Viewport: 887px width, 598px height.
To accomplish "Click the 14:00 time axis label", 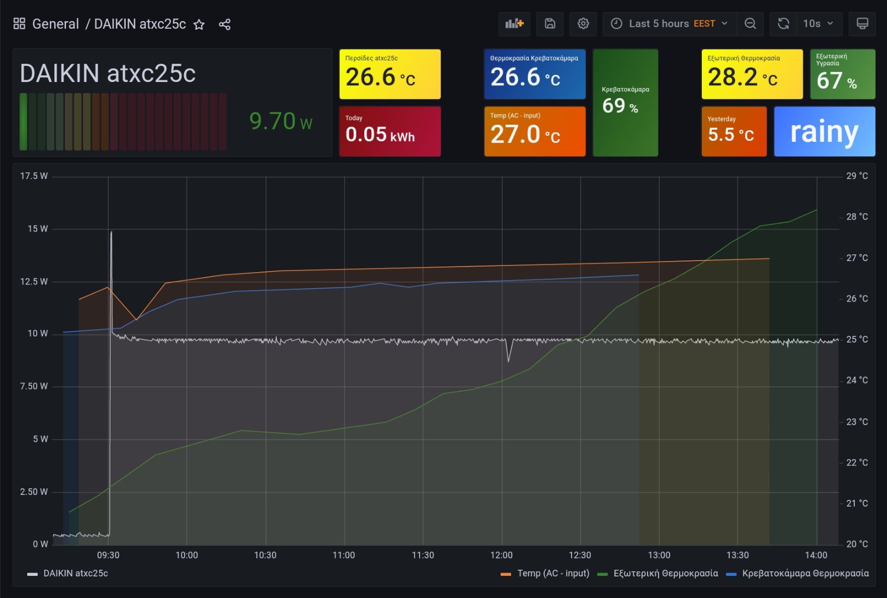I will [816, 555].
